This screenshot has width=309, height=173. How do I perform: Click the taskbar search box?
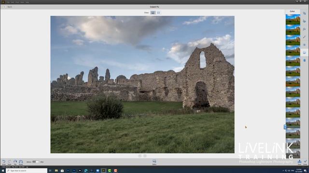(x=27, y=171)
